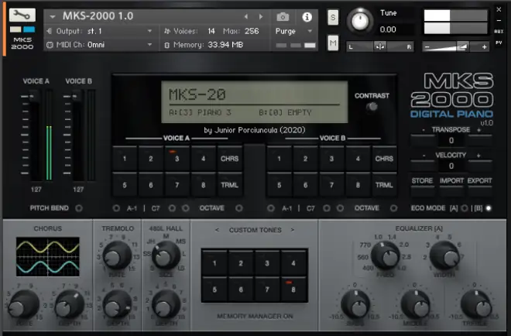Solo the instrument with S button

click(333, 17)
